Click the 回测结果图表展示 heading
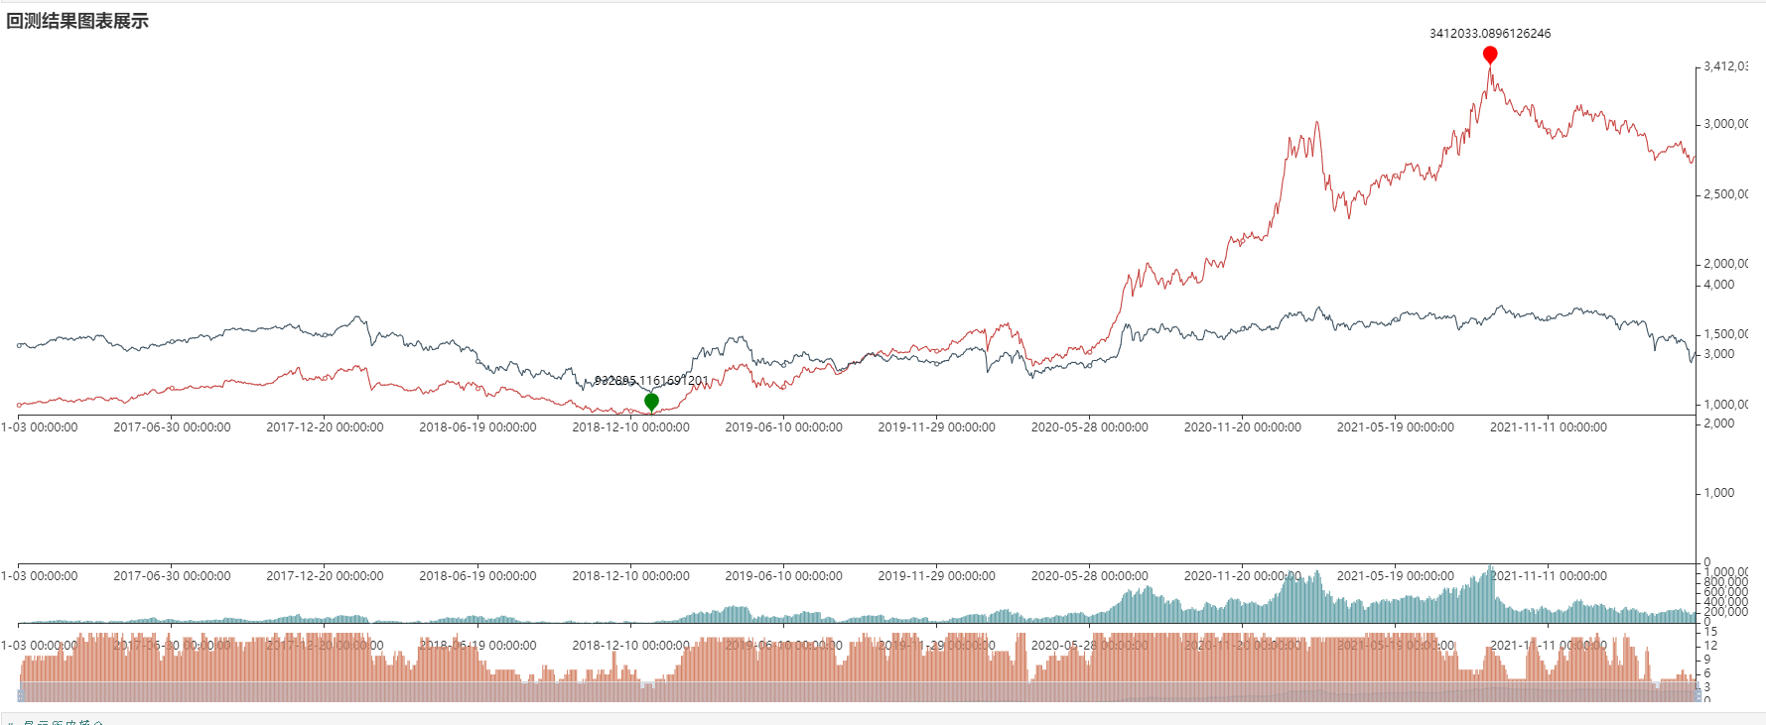The image size is (1766, 725). [x=77, y=21]
